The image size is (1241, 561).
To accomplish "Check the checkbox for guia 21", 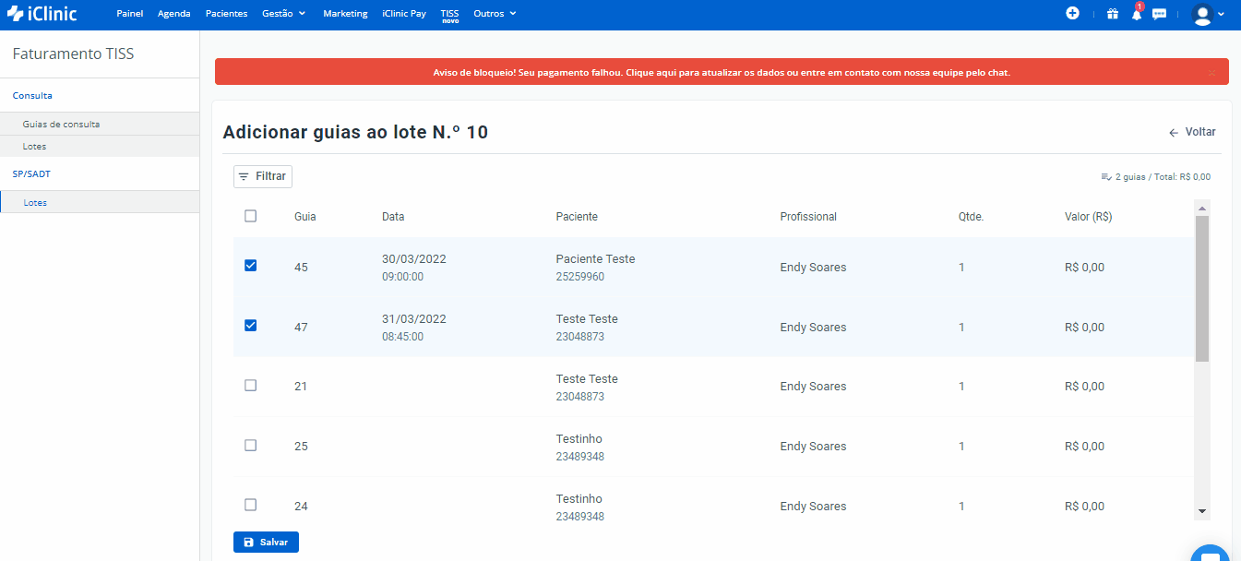I will point(250,386).
